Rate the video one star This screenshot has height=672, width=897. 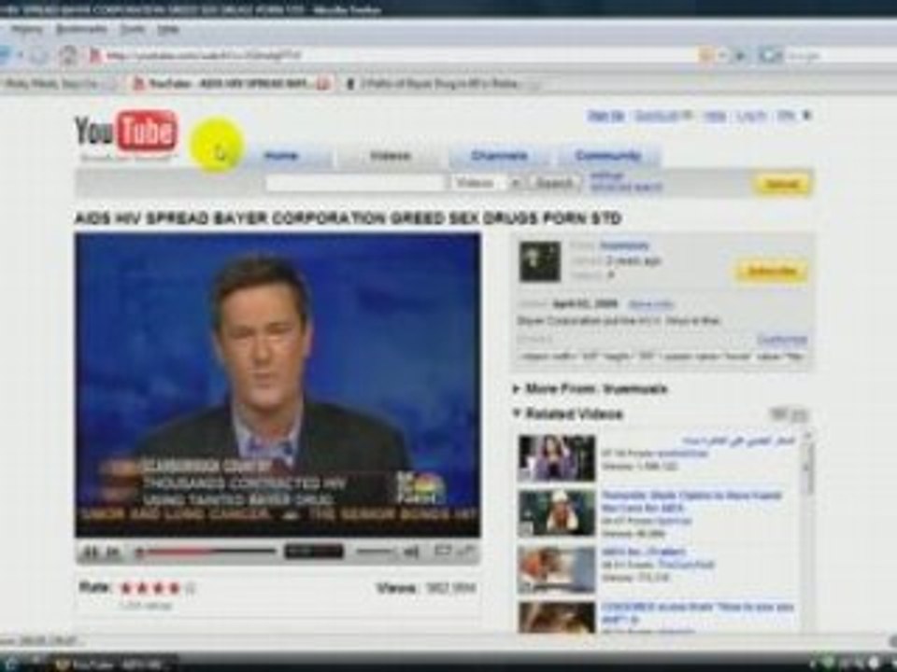(126, 588)
